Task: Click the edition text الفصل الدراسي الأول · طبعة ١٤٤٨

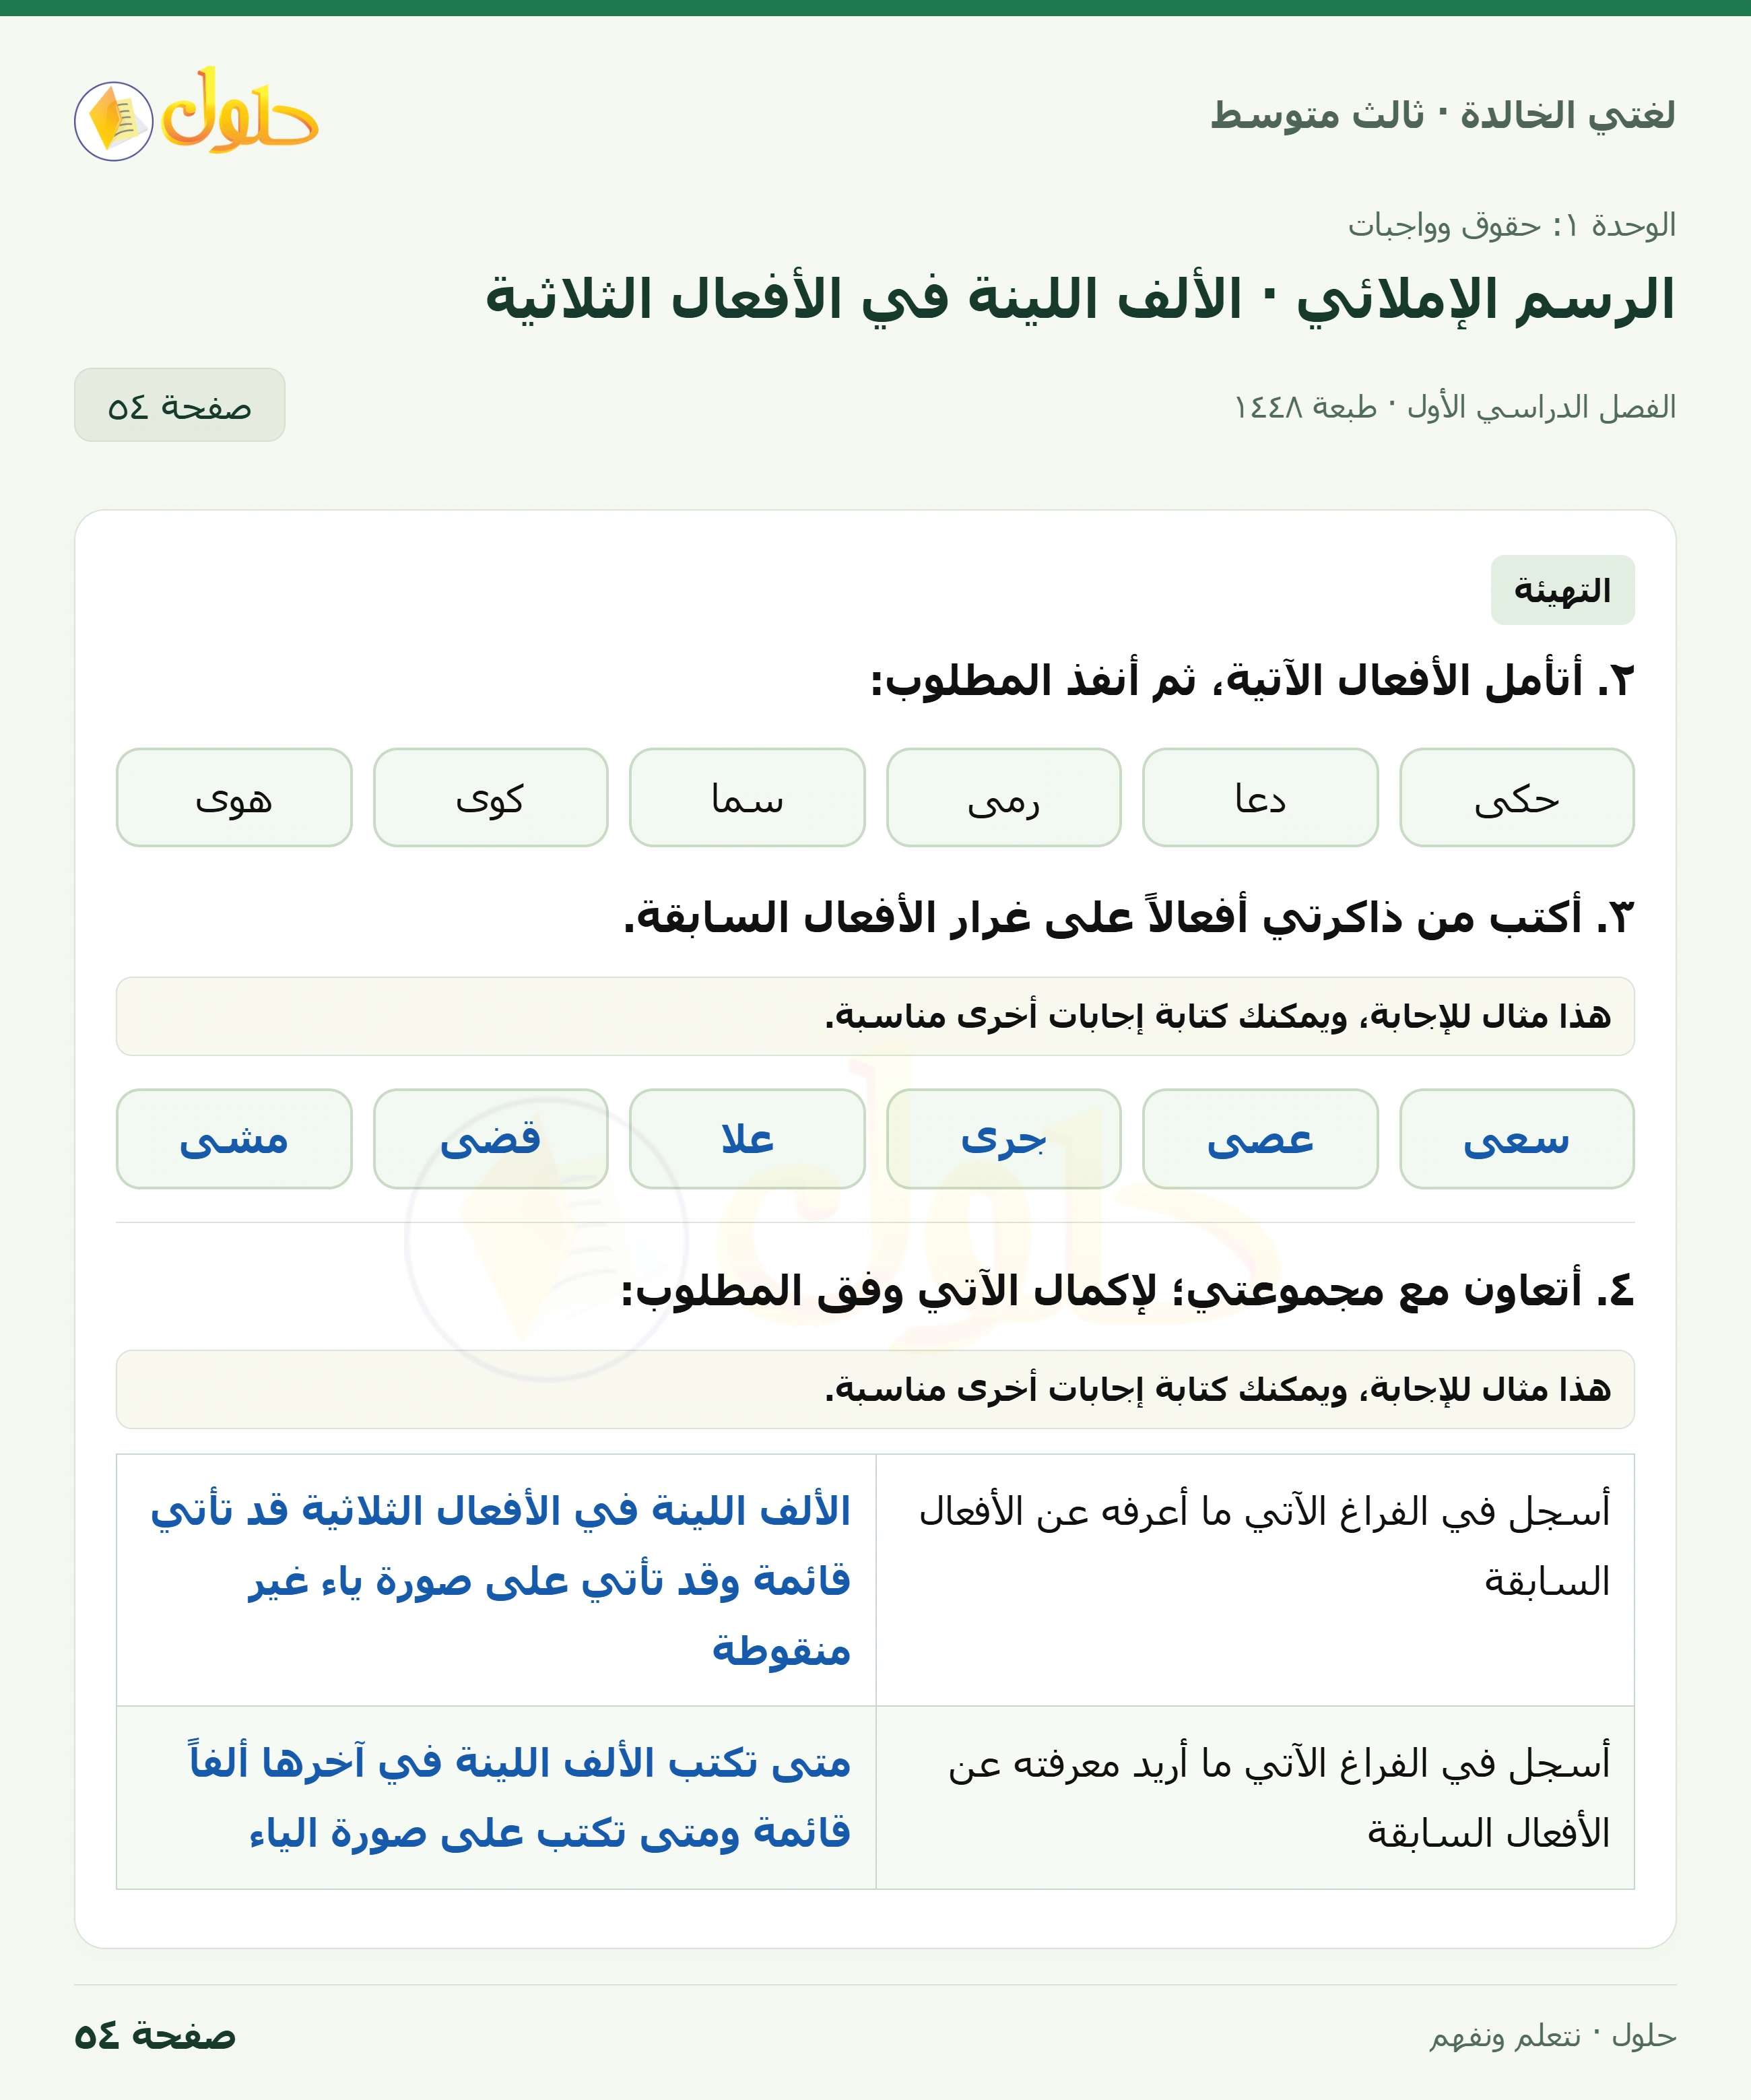Action: (1455, 407)
